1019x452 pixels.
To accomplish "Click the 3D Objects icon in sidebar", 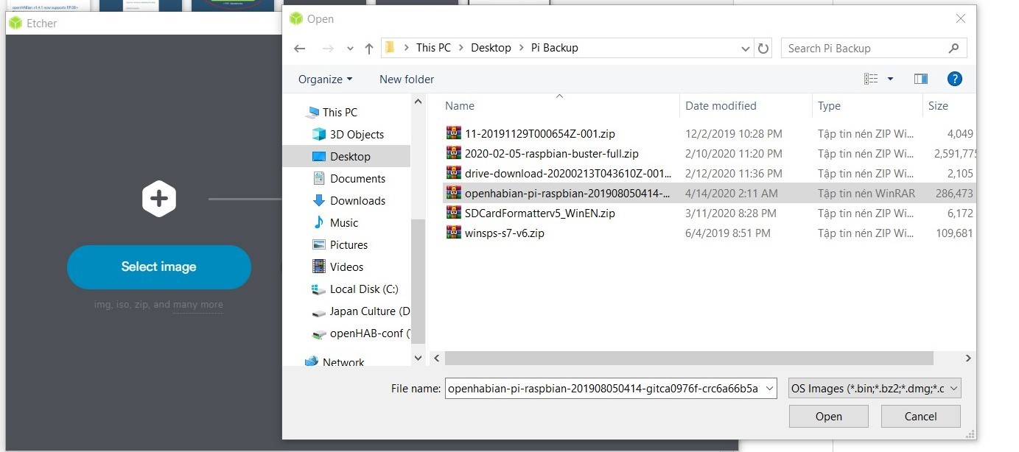I will pyautogui.click(x=319, y=134).
